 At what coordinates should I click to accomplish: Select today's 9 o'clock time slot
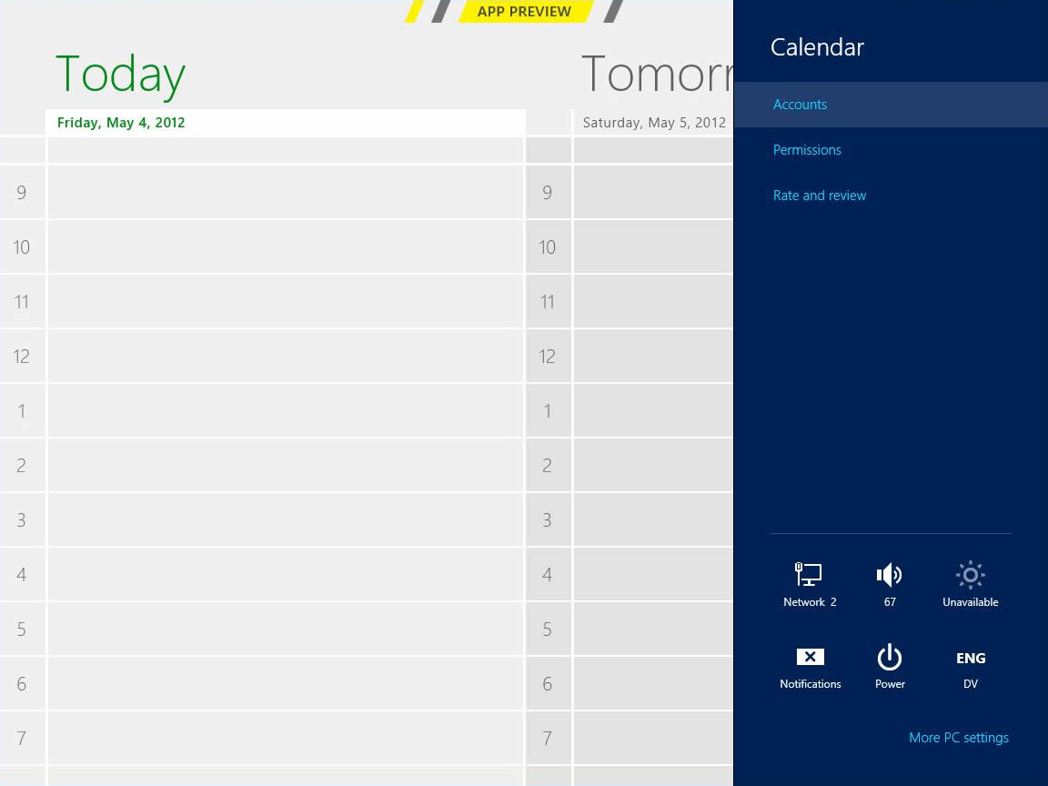point(285,192)
